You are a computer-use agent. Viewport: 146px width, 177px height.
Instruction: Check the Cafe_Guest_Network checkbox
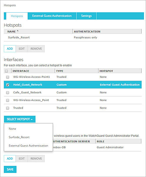(8, 92)
